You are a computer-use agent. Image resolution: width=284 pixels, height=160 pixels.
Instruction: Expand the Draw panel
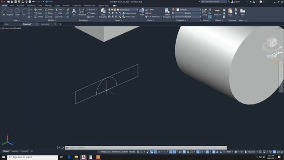17,20
